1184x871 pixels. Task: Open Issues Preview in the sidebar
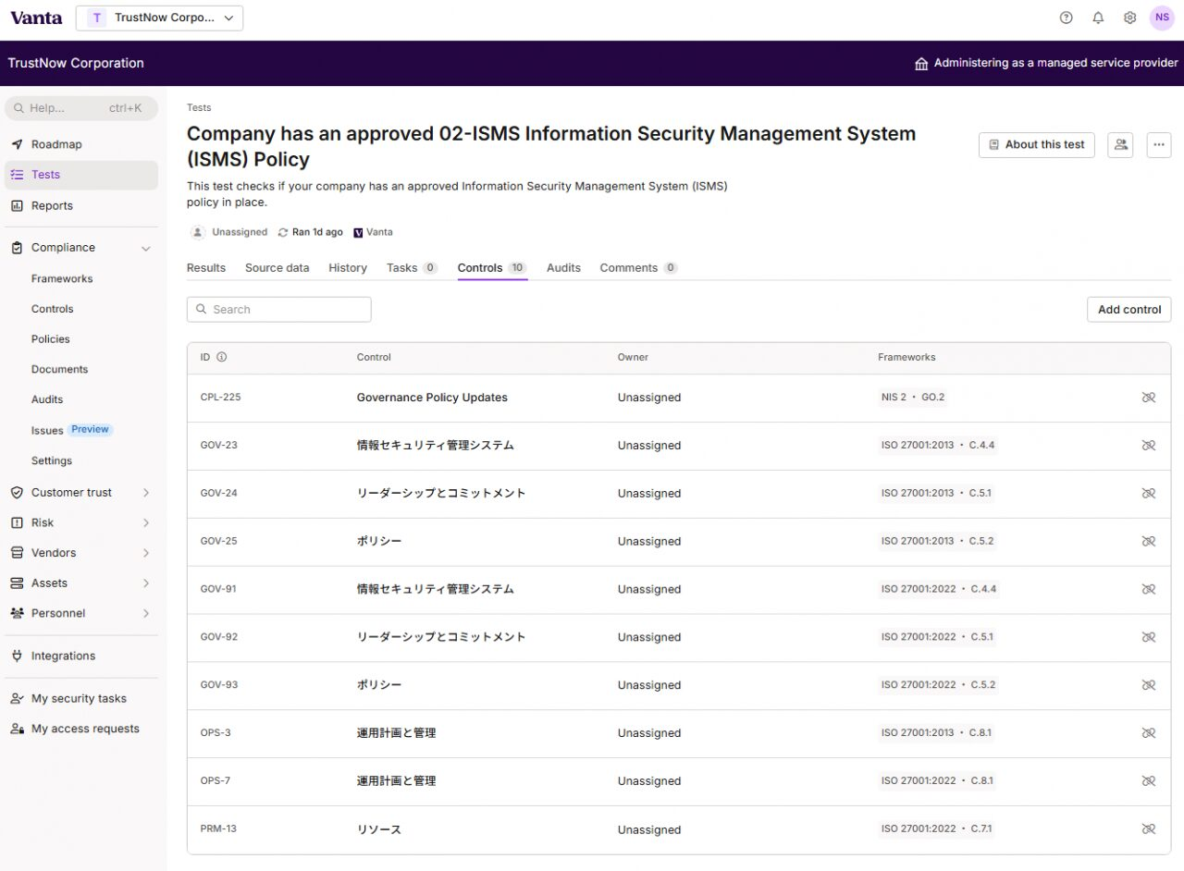click(71, 430)
